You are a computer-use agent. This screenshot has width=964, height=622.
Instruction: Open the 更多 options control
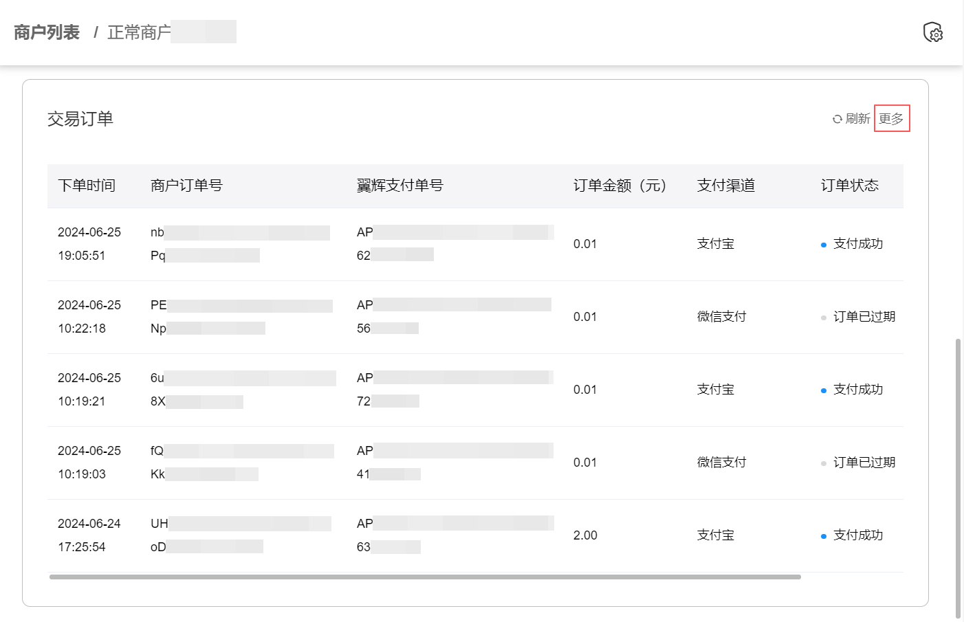tap(892, 118)
